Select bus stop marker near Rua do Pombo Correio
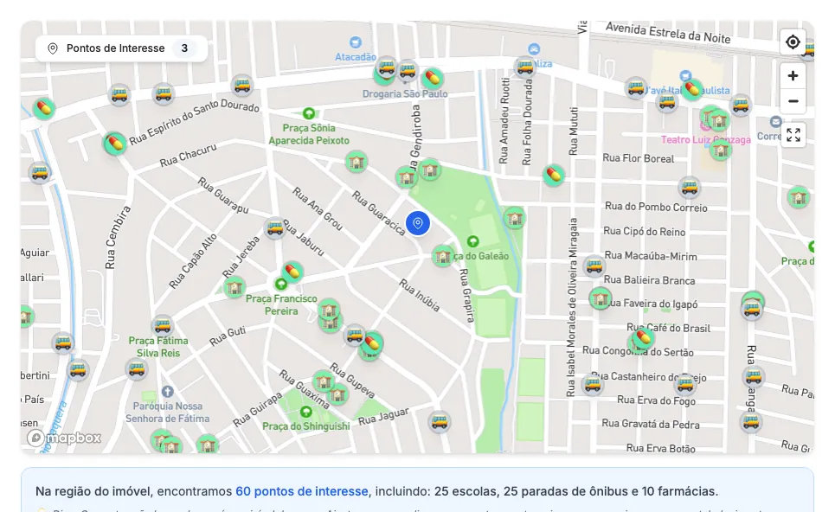Viewport: 835px width, 512px height. pos(689,187)
